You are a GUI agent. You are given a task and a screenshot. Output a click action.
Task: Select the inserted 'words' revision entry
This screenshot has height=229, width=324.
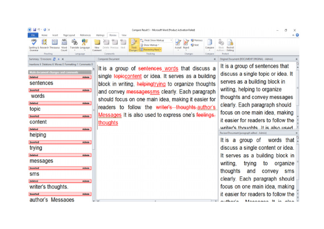(60, 94)
